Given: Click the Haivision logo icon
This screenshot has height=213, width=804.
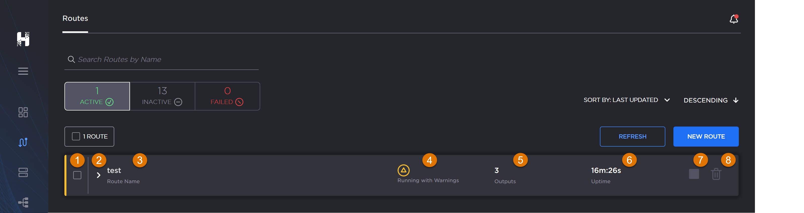Looking at the screenshot, I should click(23, 39).
